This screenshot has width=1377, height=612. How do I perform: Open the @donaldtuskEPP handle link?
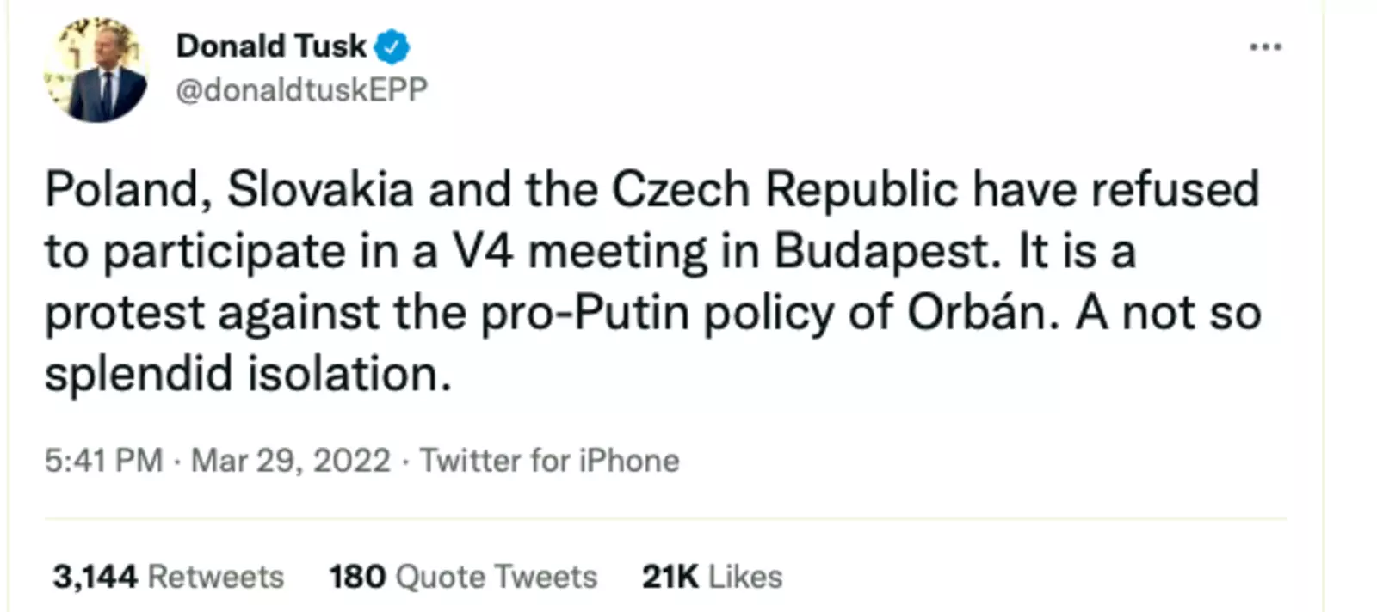tap(301, 89)
